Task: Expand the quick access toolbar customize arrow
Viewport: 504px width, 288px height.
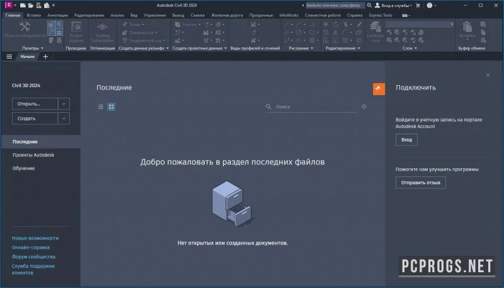Action: click(54, 5)
